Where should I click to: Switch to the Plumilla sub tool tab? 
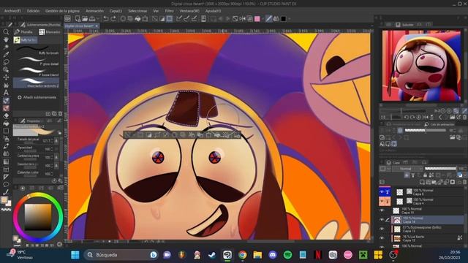23,32
